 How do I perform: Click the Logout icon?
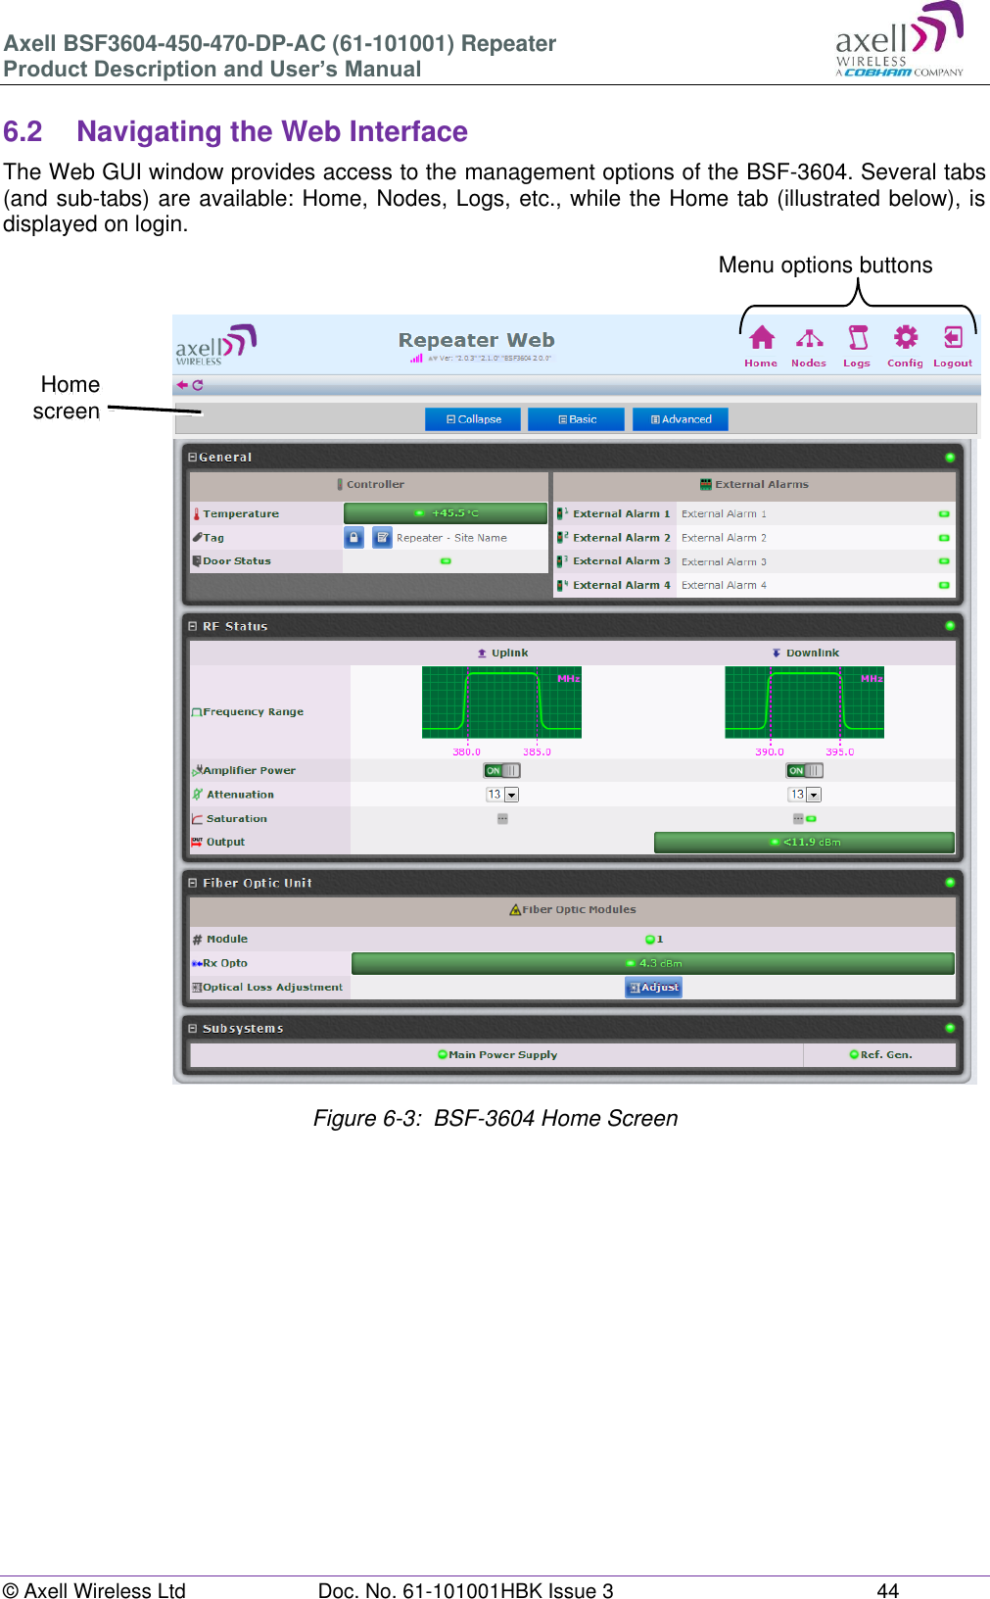(x=953, y=338)
